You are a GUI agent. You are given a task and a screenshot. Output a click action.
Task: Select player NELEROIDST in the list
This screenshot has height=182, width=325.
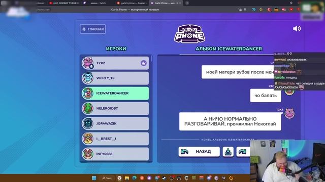pos(115,108)
